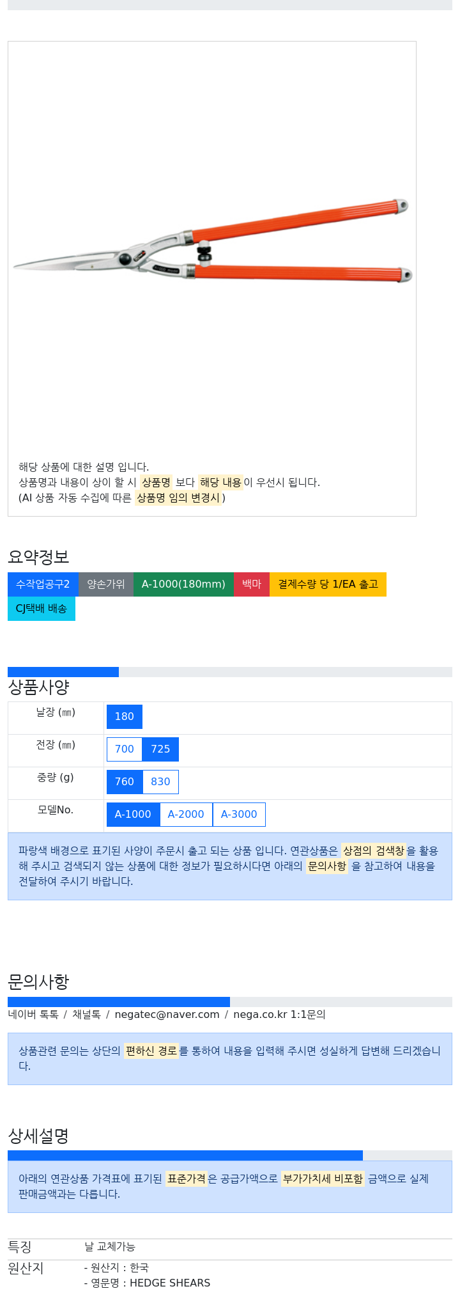This screenshot has width=460, height=1291.
Task: Click the nega.co.kr 1:1문의 link
Action: (279, 1015)
